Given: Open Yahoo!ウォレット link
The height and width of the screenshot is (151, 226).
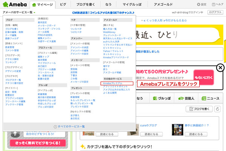Looking at the screenshot, I should click(113, 51).
